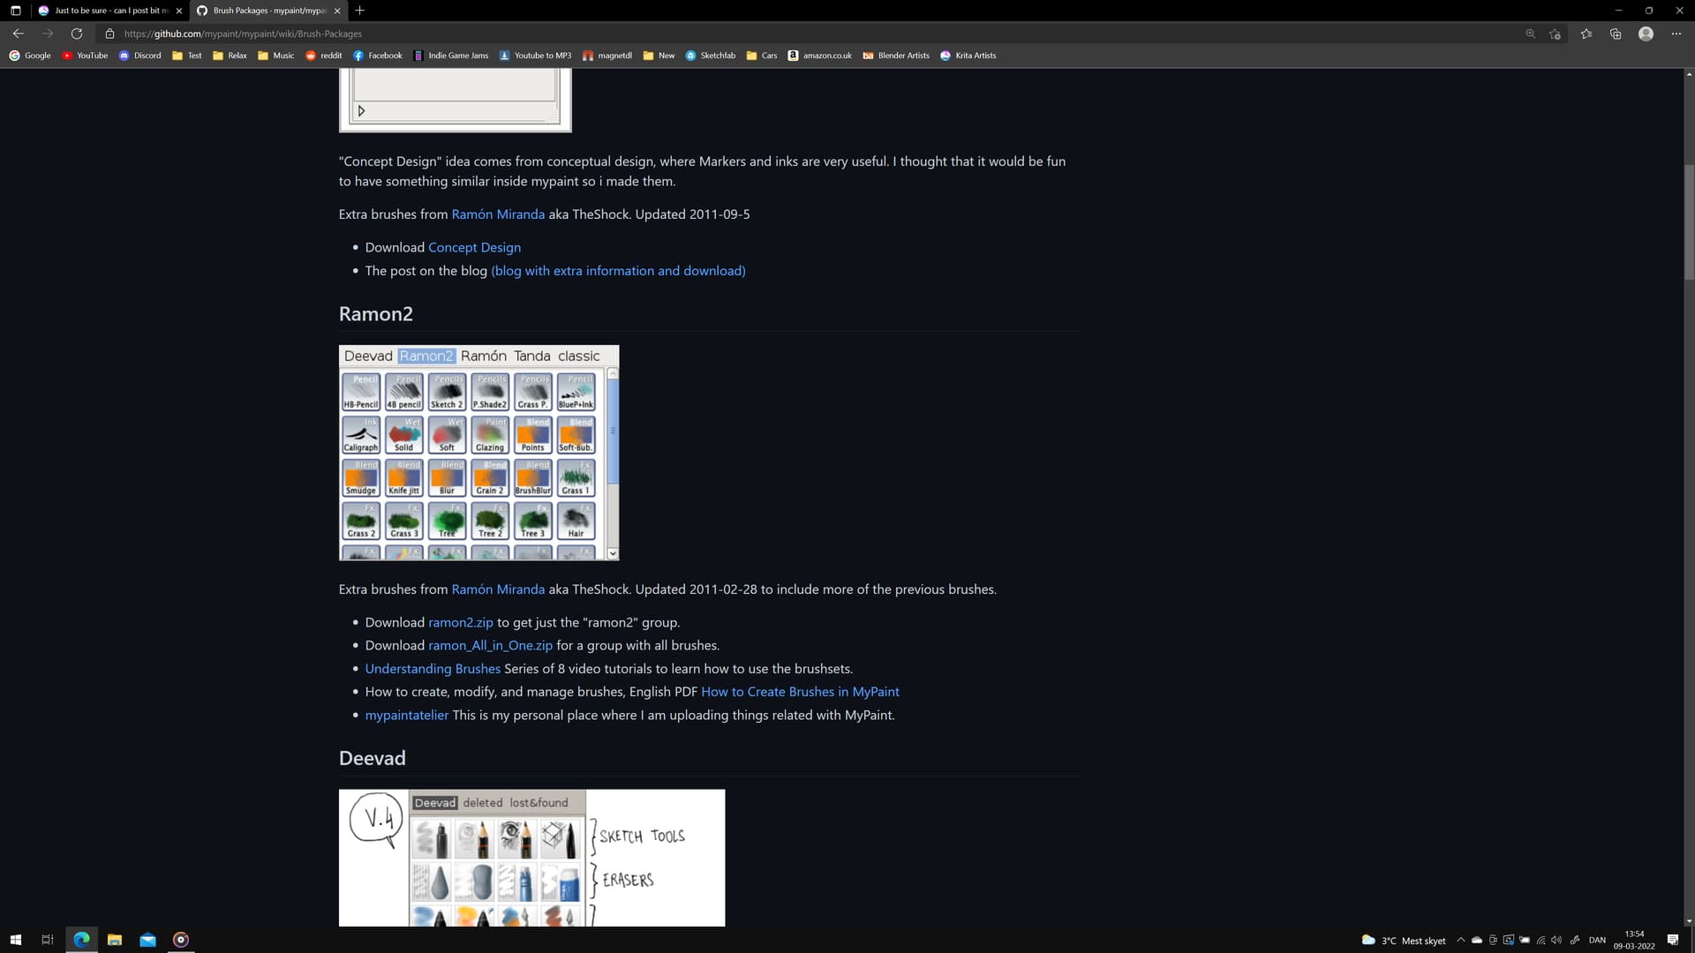
Task: Click the Ramon2 brush palette screenshot
Action: point(478,453)
